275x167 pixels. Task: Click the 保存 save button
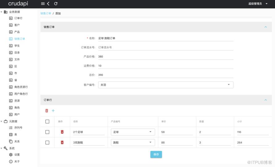(156, 154)
